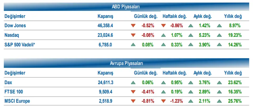253x111 pixels.
Task: Click Dow Jones weekly red down arrow
Action: [163, 26]
